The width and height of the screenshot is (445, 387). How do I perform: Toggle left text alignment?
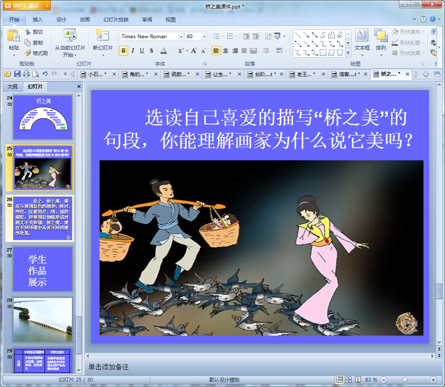tap(216, 50)
